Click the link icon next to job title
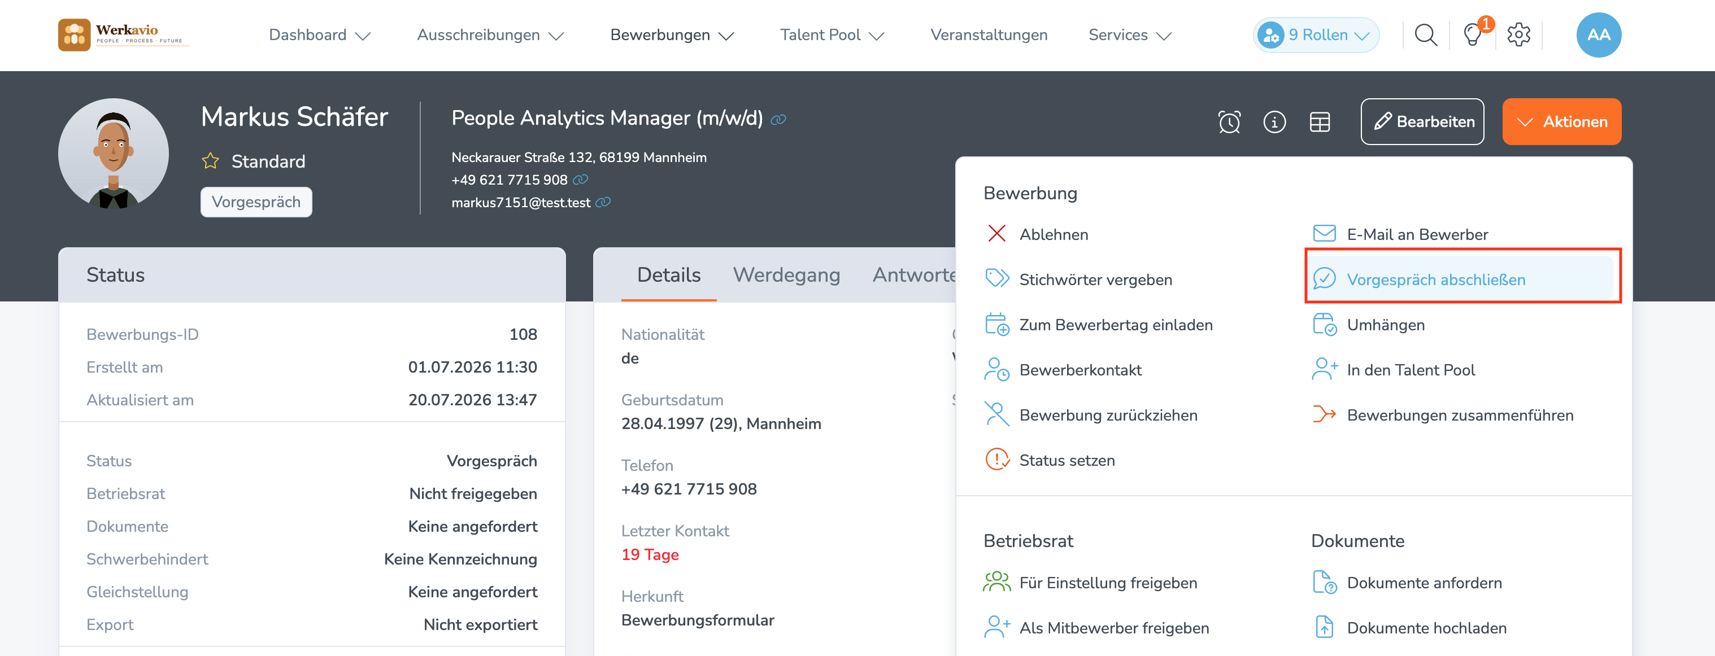 tap(778, 120)
